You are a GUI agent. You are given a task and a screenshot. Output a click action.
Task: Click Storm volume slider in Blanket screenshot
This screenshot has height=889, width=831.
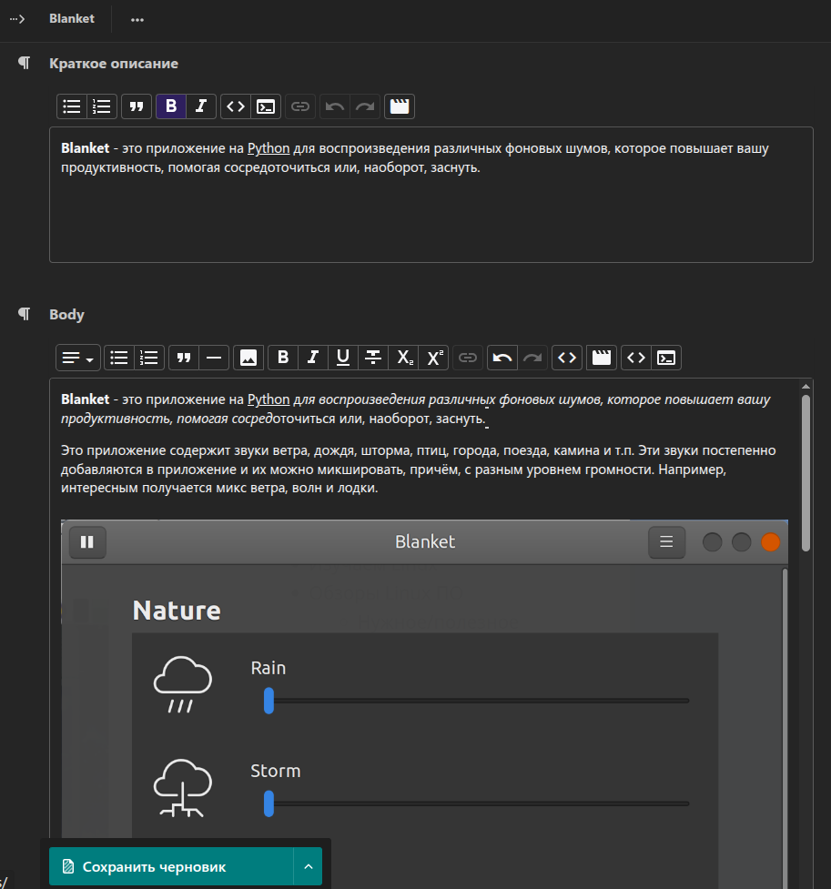pyautogui.click(x=476, y=804)
